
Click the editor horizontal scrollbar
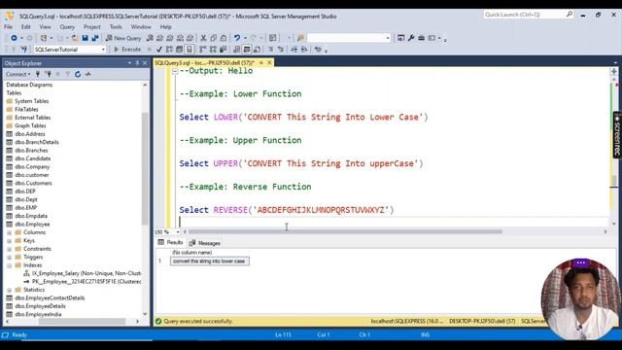pos(345,231)
